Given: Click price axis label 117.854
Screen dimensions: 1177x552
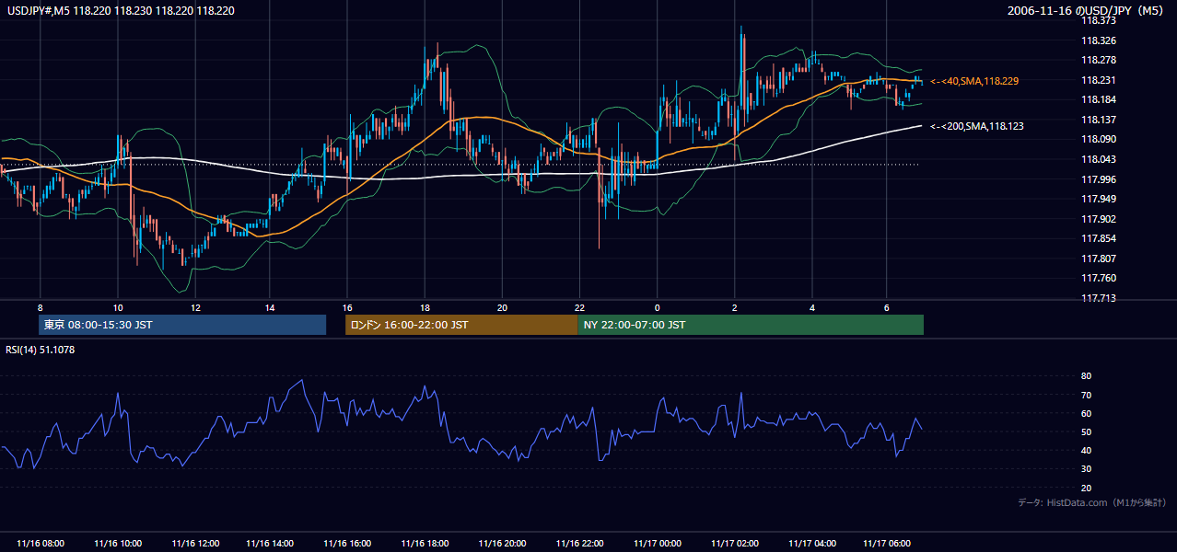Looking at the screenshot, I should pyautogui.click(x=1098, y=239).
